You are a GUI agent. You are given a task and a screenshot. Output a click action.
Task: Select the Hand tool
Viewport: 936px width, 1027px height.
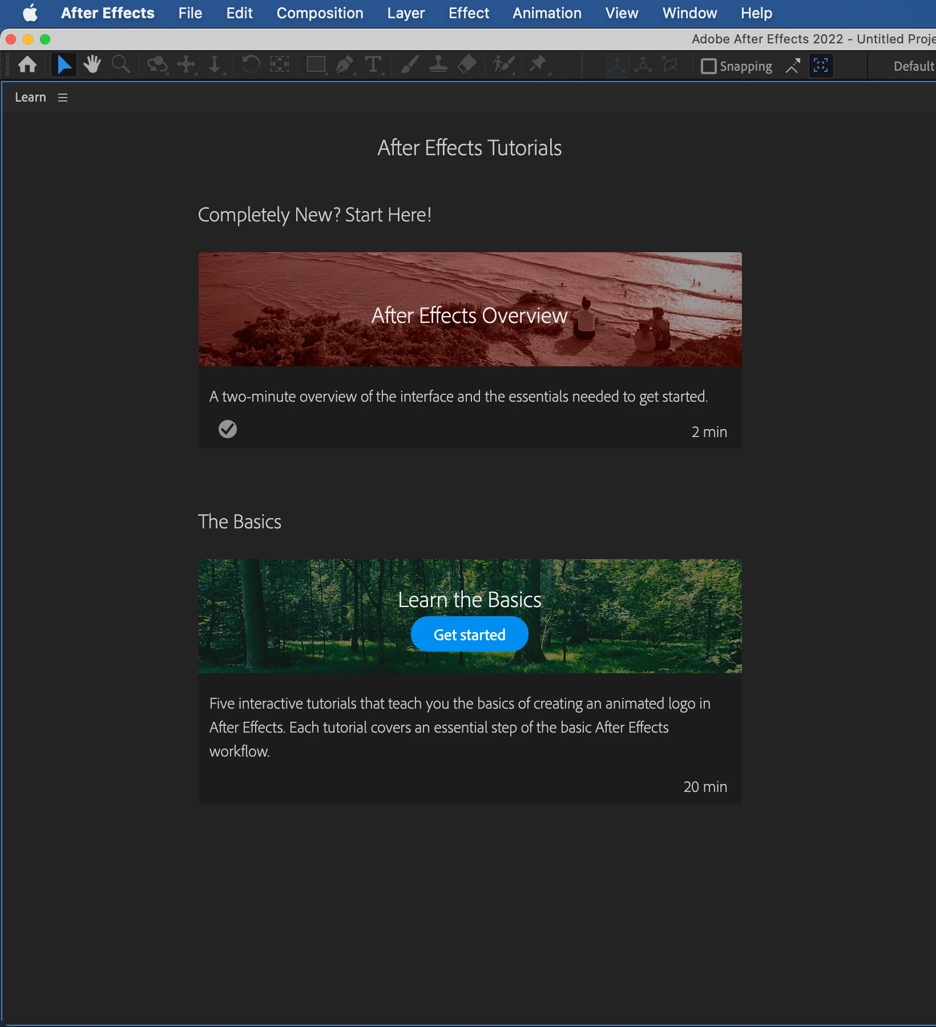pyautogui.click(x=92, y=65)
